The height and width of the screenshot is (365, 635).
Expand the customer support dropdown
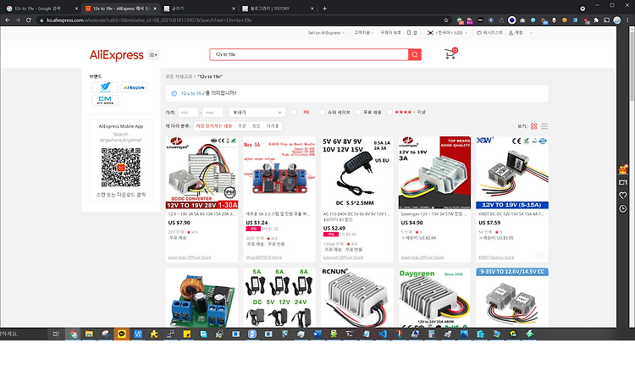click(x=364, y=33)
